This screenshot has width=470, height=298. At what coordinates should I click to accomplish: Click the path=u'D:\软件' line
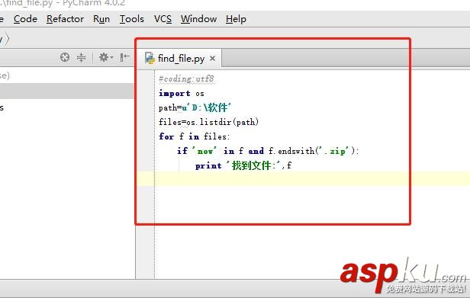[195, 107]
